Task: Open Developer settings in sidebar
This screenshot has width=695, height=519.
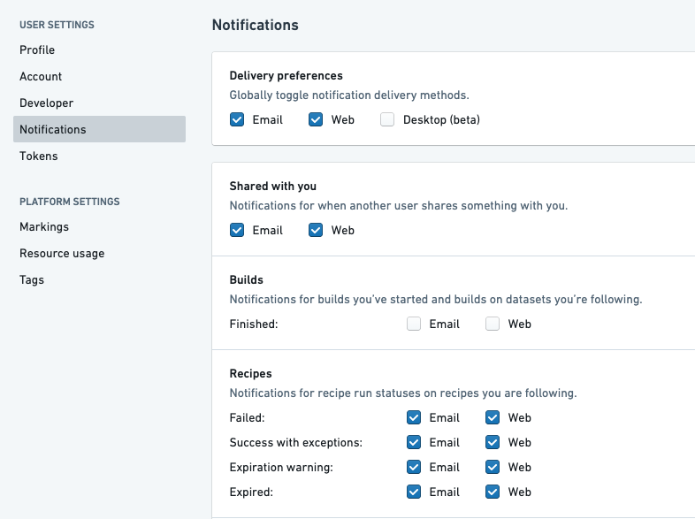Action: [x=47, y=103]
